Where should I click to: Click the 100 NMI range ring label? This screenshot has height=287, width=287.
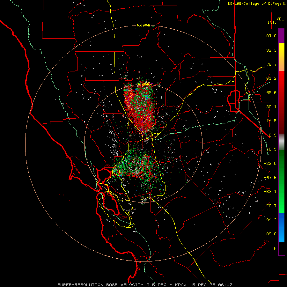[143, 25]
